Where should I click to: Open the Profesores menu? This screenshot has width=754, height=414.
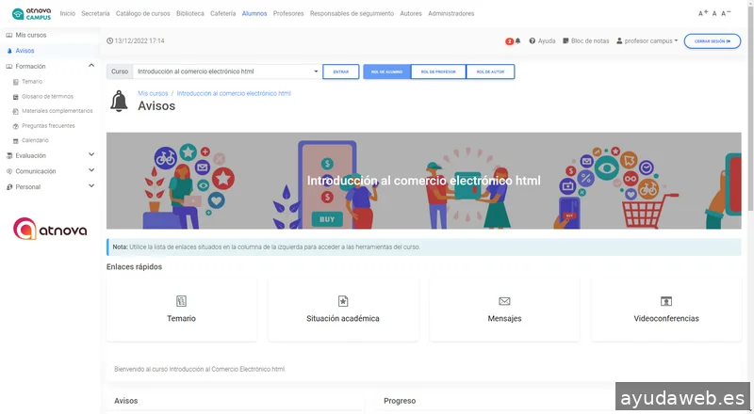point(288,13)
